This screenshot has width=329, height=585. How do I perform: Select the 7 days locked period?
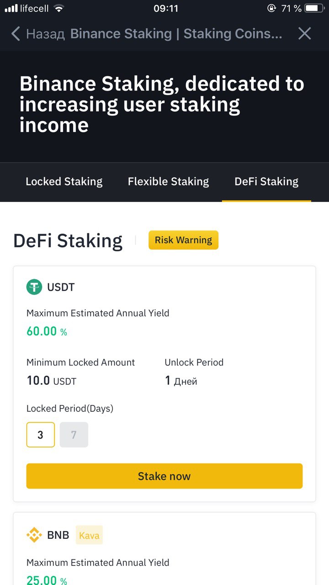click(74, 435)
